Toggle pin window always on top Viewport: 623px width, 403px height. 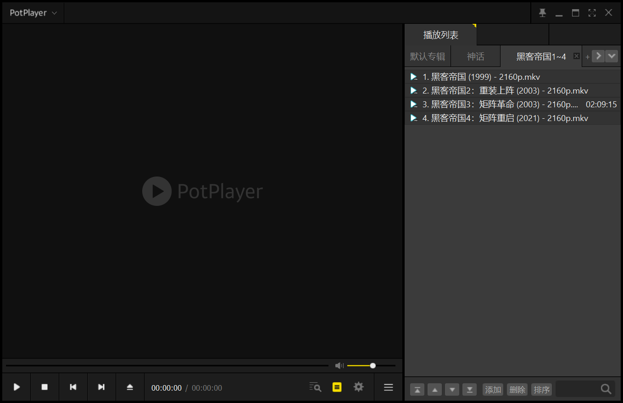(x=542, y=13)
